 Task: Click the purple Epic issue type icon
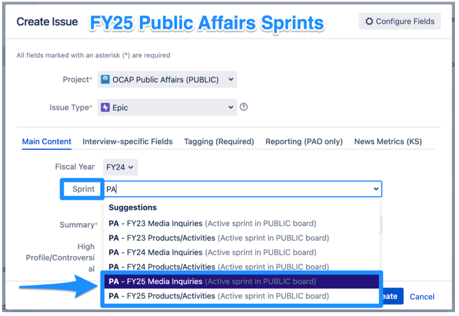point(105,108)
